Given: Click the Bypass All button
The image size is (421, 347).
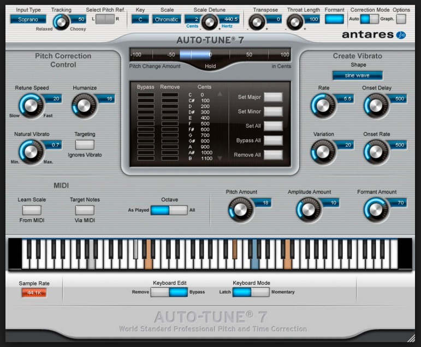Looking at the screenshot, I should point(273,140).
